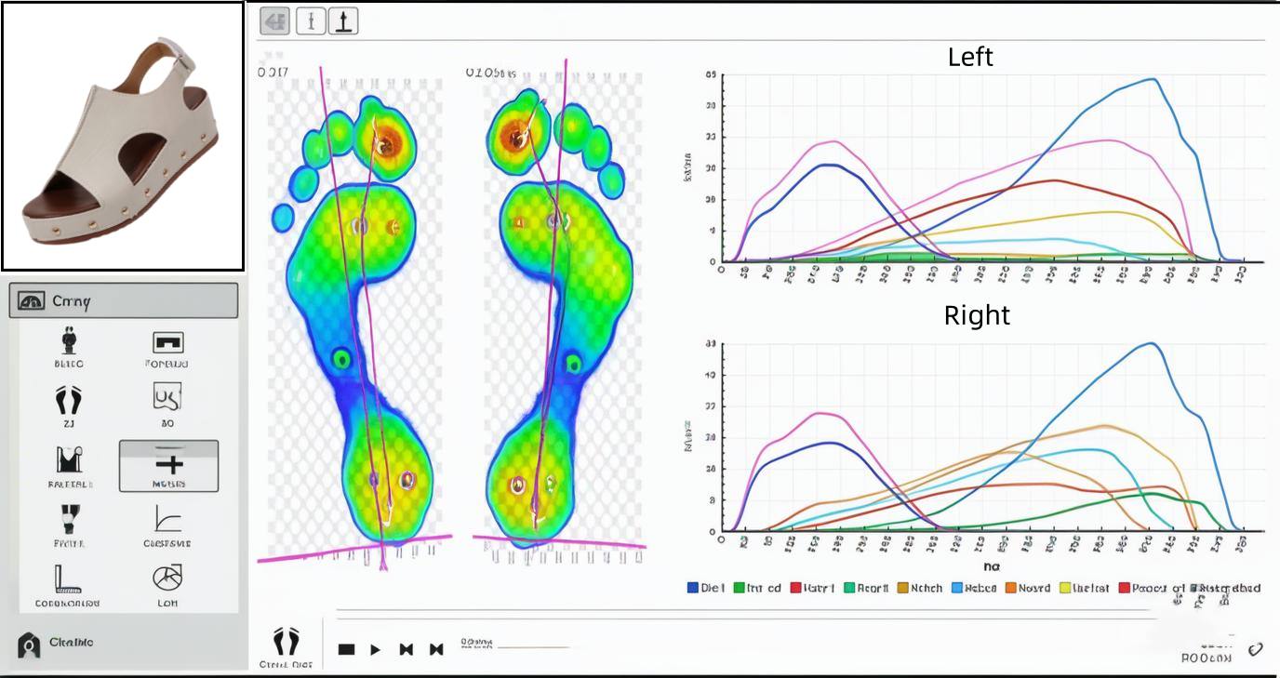
Task: Select the footprints icon in side panel
Action: coord(68,401)
